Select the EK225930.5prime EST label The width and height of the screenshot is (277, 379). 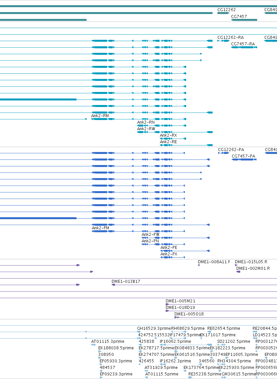[x=236, y=367]
